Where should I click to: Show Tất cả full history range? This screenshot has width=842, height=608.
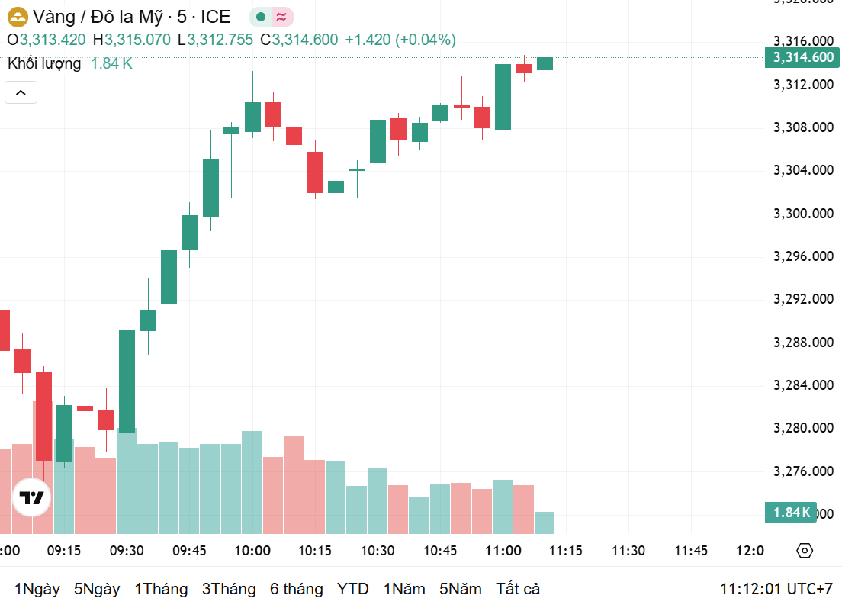click(x=518, y=589)
